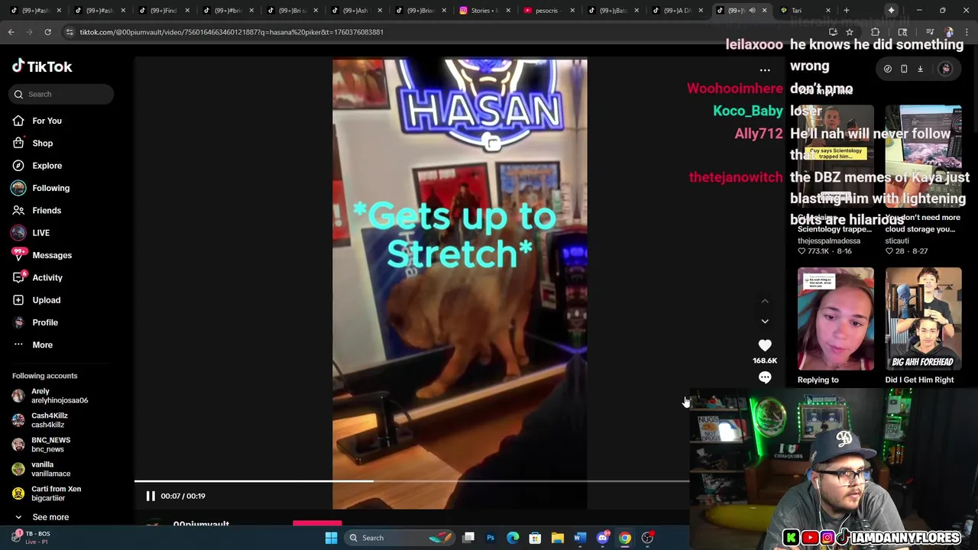Mute the playing TikTok tab audio
The width and height of the screenshot is (978, 550).
tap(752, 11)
